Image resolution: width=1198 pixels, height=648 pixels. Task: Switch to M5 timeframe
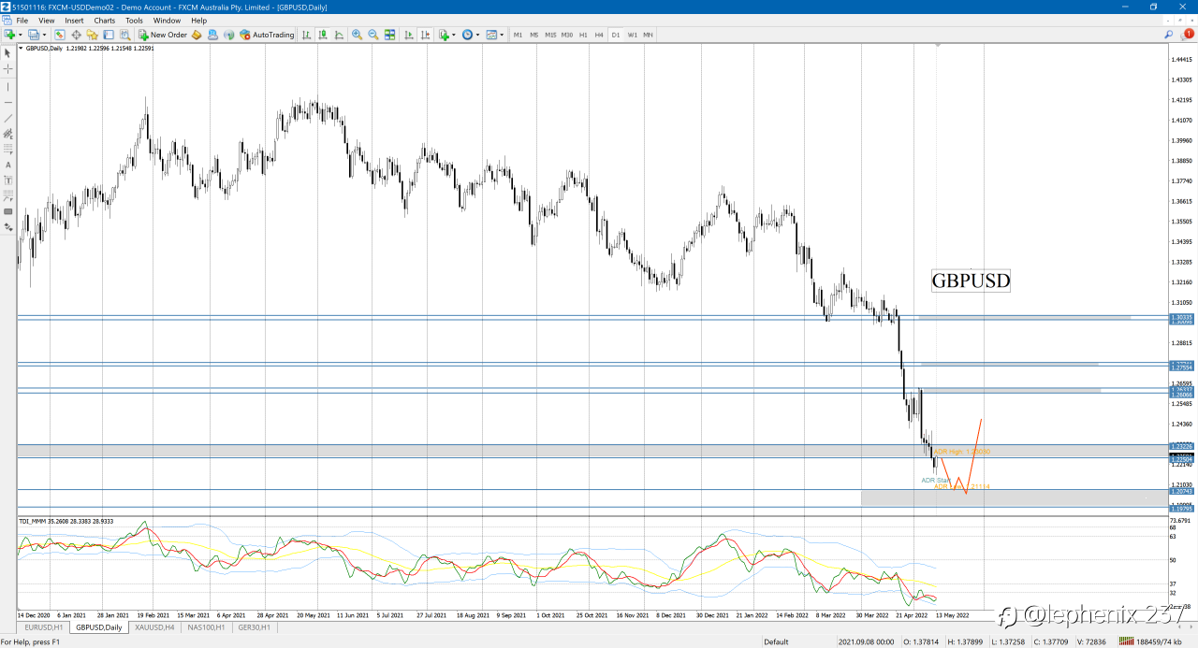pyautogui.click(x=533, y=35)
